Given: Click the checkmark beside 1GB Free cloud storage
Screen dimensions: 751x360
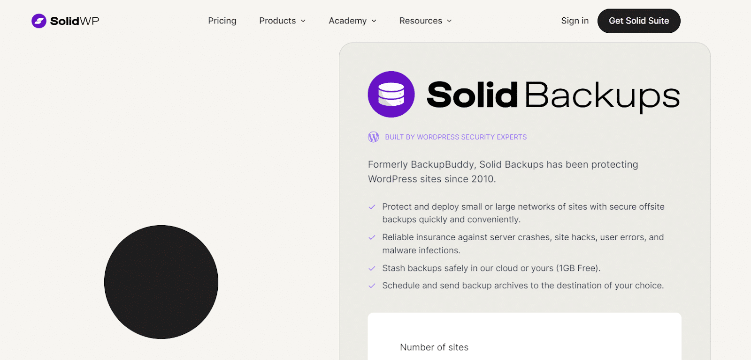Looking at the screenshot, I should [372, 268].
